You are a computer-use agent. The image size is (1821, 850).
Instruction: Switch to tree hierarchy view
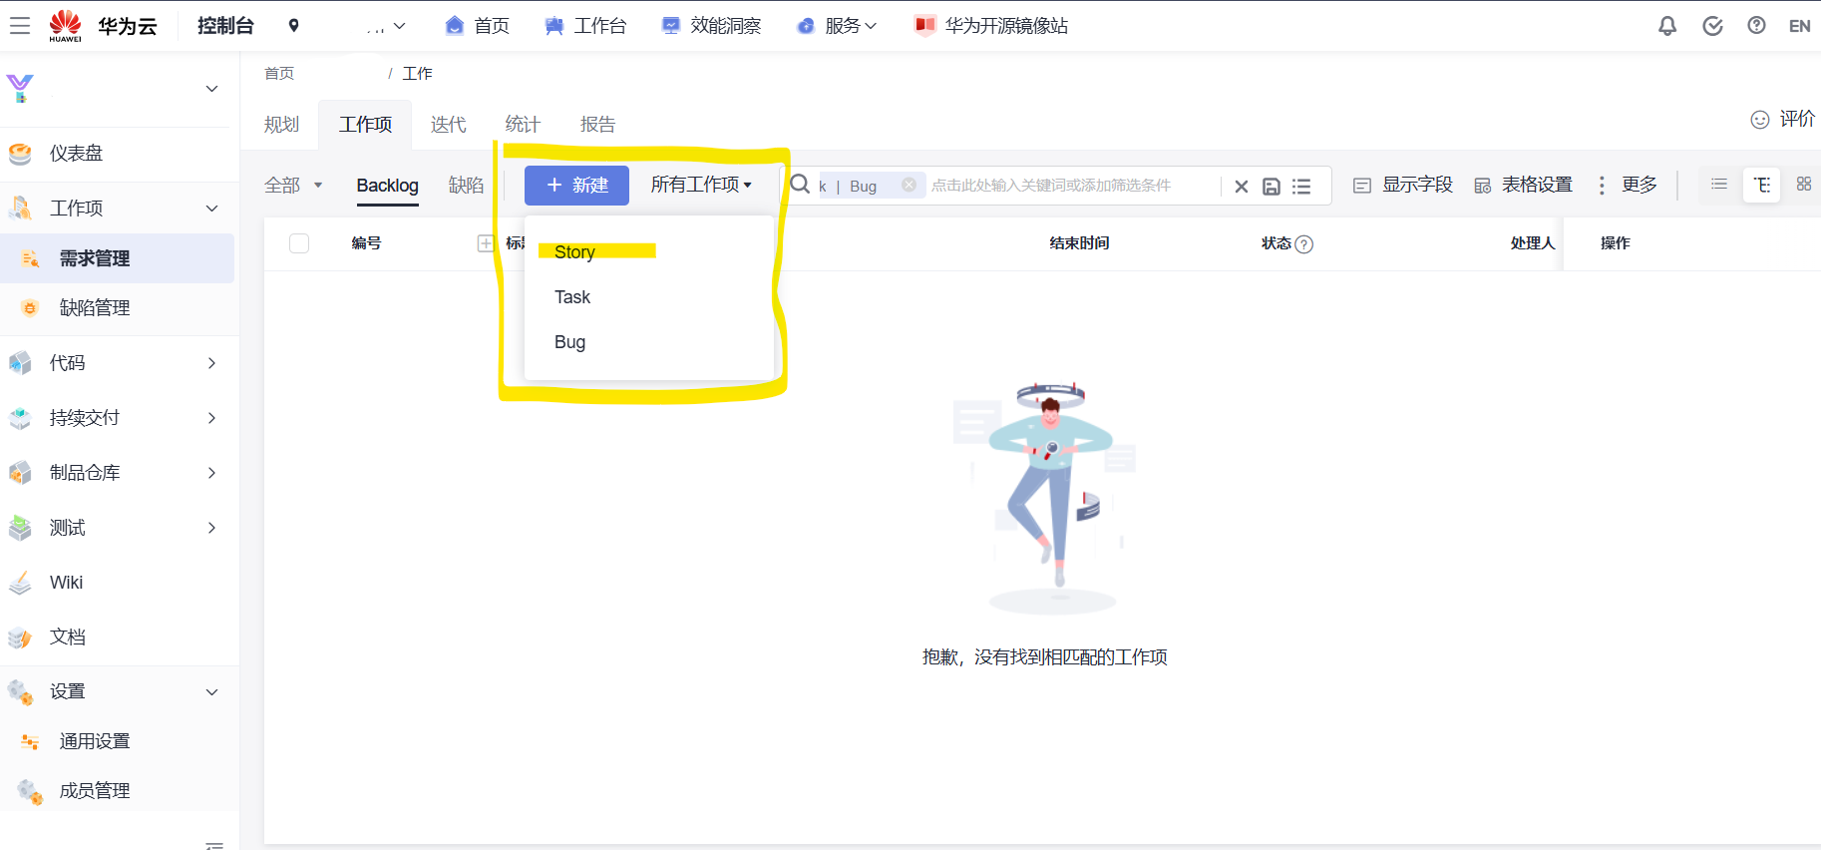point(1762,185)
